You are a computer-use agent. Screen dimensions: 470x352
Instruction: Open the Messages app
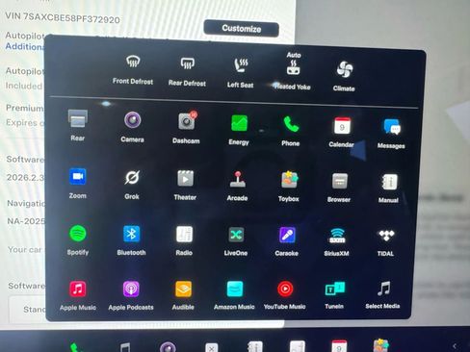coord(391,134)
